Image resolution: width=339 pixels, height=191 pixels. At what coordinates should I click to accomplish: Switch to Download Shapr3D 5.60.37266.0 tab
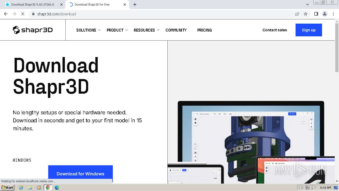click(x=32, y=5)
